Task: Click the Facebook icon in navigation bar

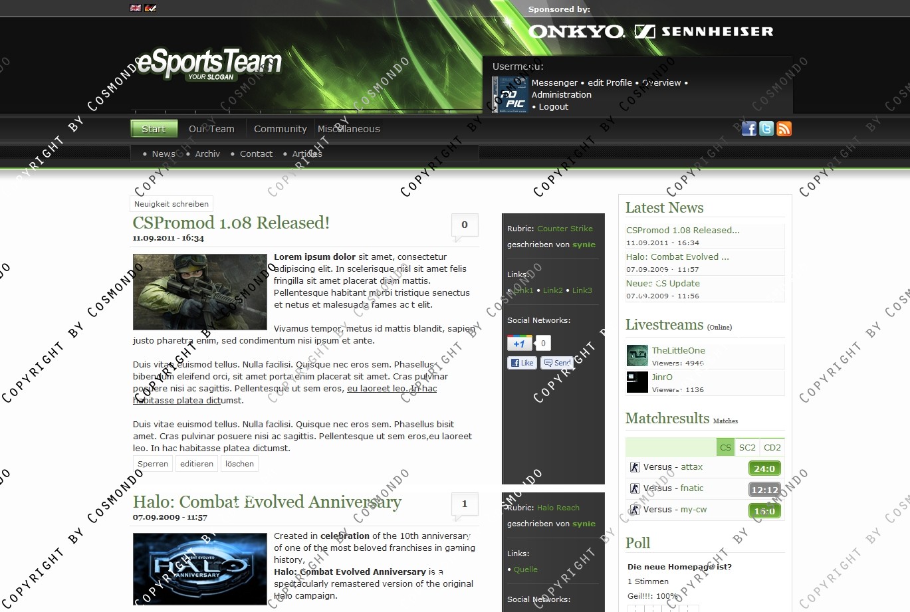Action: tap(748, 129)
